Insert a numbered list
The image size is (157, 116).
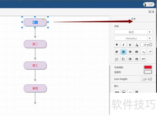click(117, 59)
